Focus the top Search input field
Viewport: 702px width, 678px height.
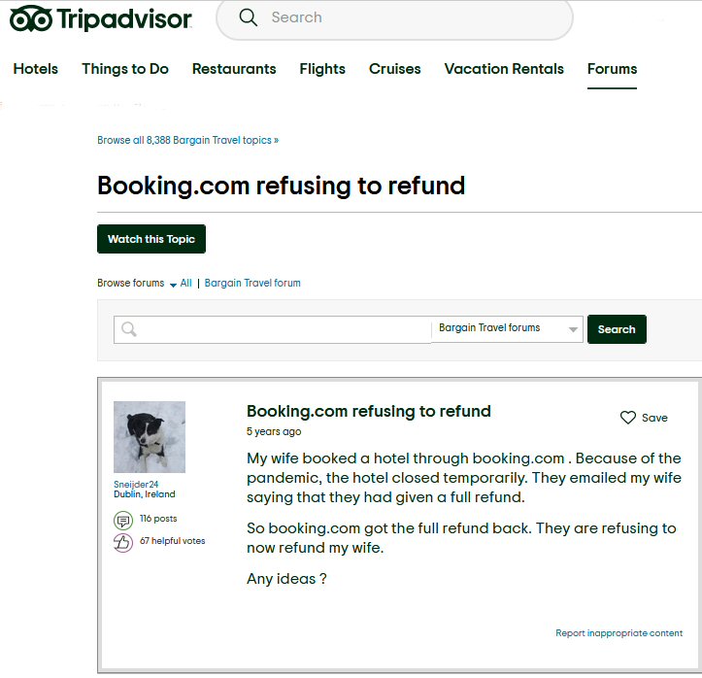pyautogui.click(x=394, y=17)
